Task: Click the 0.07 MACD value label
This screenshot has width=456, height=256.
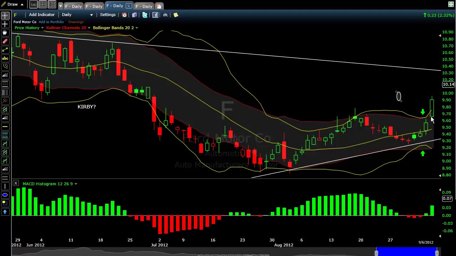Action: click(447, 199)
